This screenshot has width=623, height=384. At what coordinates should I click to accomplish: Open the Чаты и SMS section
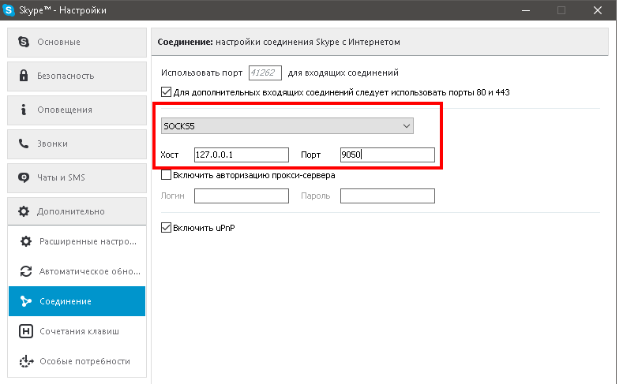pyautogui.click(x=77, y=177)
